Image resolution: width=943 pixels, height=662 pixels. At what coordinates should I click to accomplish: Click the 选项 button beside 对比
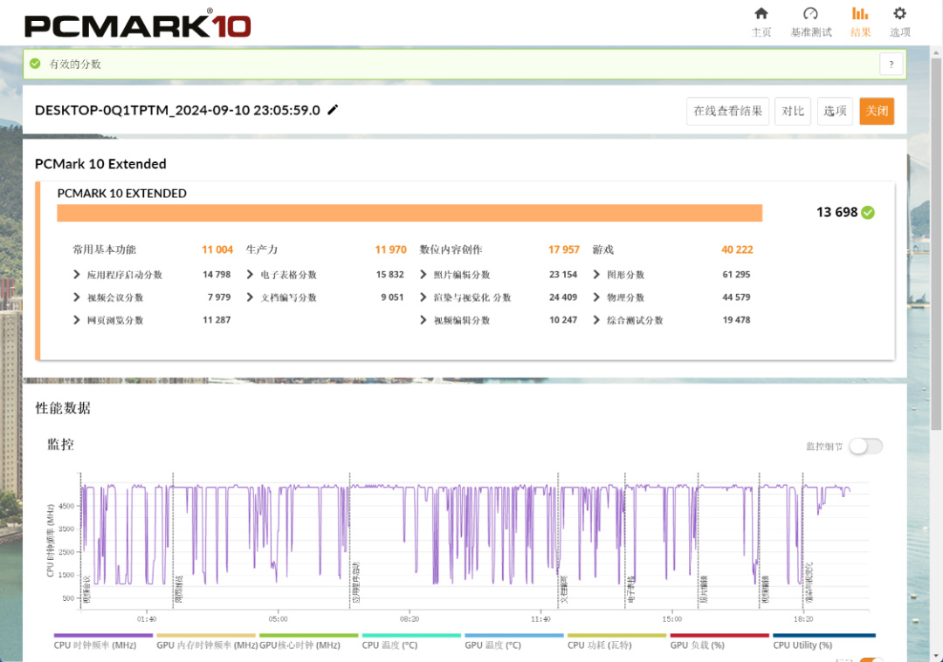[x=835, y=111]
